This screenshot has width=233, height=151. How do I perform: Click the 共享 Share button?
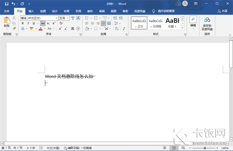[223, 11]
